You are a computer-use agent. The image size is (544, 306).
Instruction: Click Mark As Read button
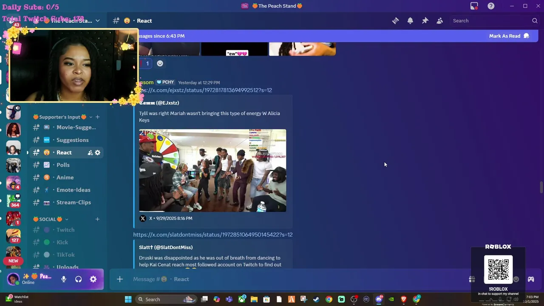click(509, 36)
